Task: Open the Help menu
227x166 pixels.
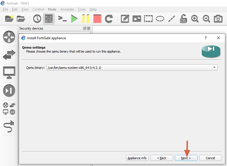Action: click(x=93, y=9)
